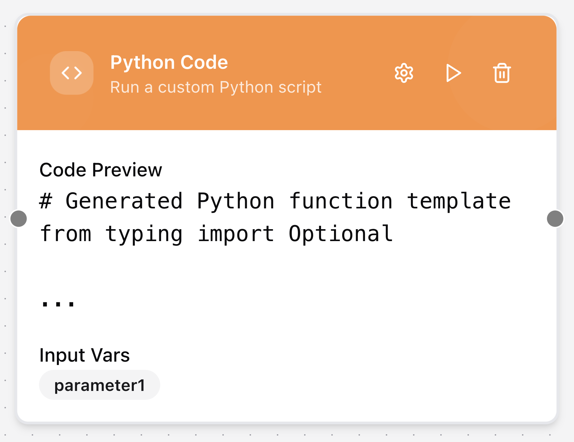Click the "Run a custom Python script" subtitle
Image resolution: width=574 pixels, height=442 pixels.
pos(216,87)
